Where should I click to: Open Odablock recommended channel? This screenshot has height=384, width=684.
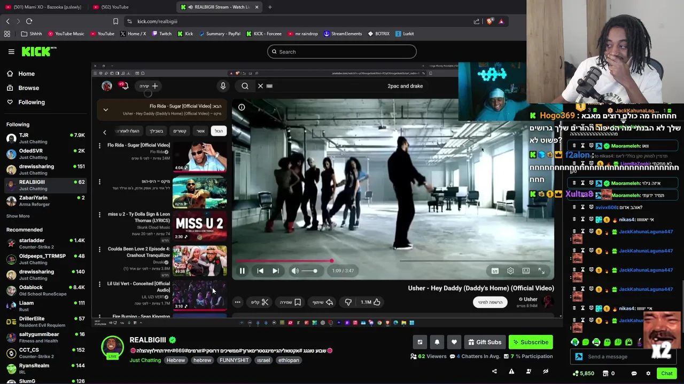pos(46,290)
